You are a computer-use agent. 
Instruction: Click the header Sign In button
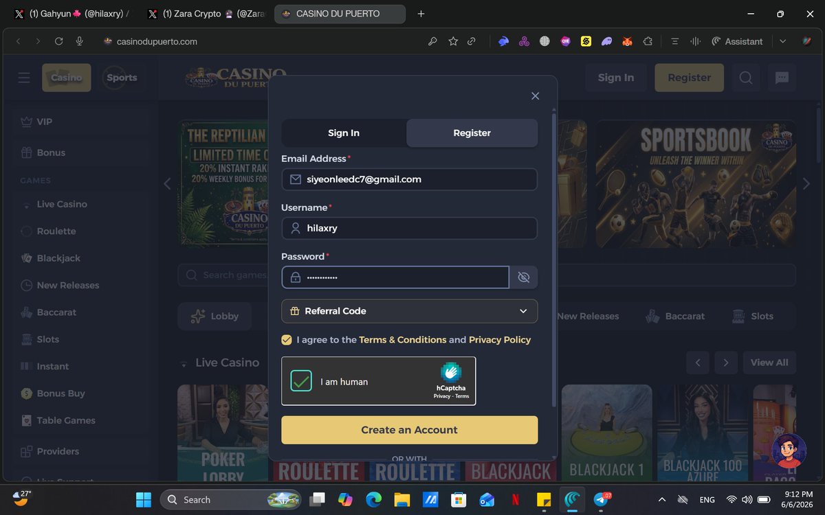615,78
